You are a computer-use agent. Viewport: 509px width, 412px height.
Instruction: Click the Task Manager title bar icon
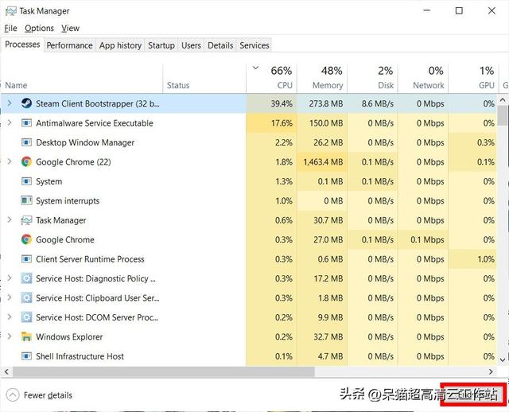(10, 11)
